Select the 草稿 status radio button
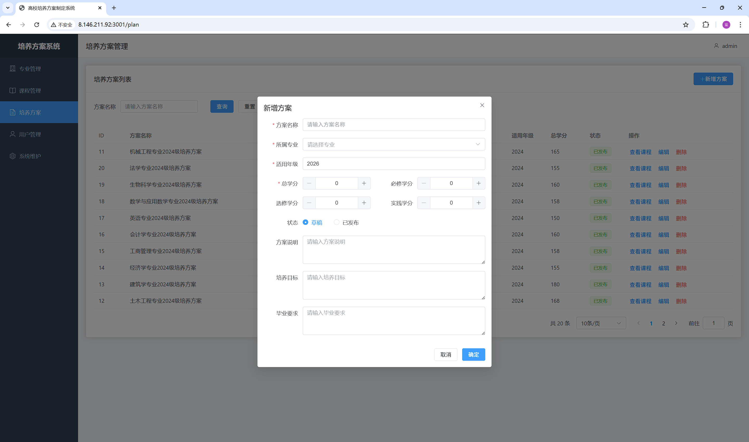 pyautogui.click(x=305, y=222)
